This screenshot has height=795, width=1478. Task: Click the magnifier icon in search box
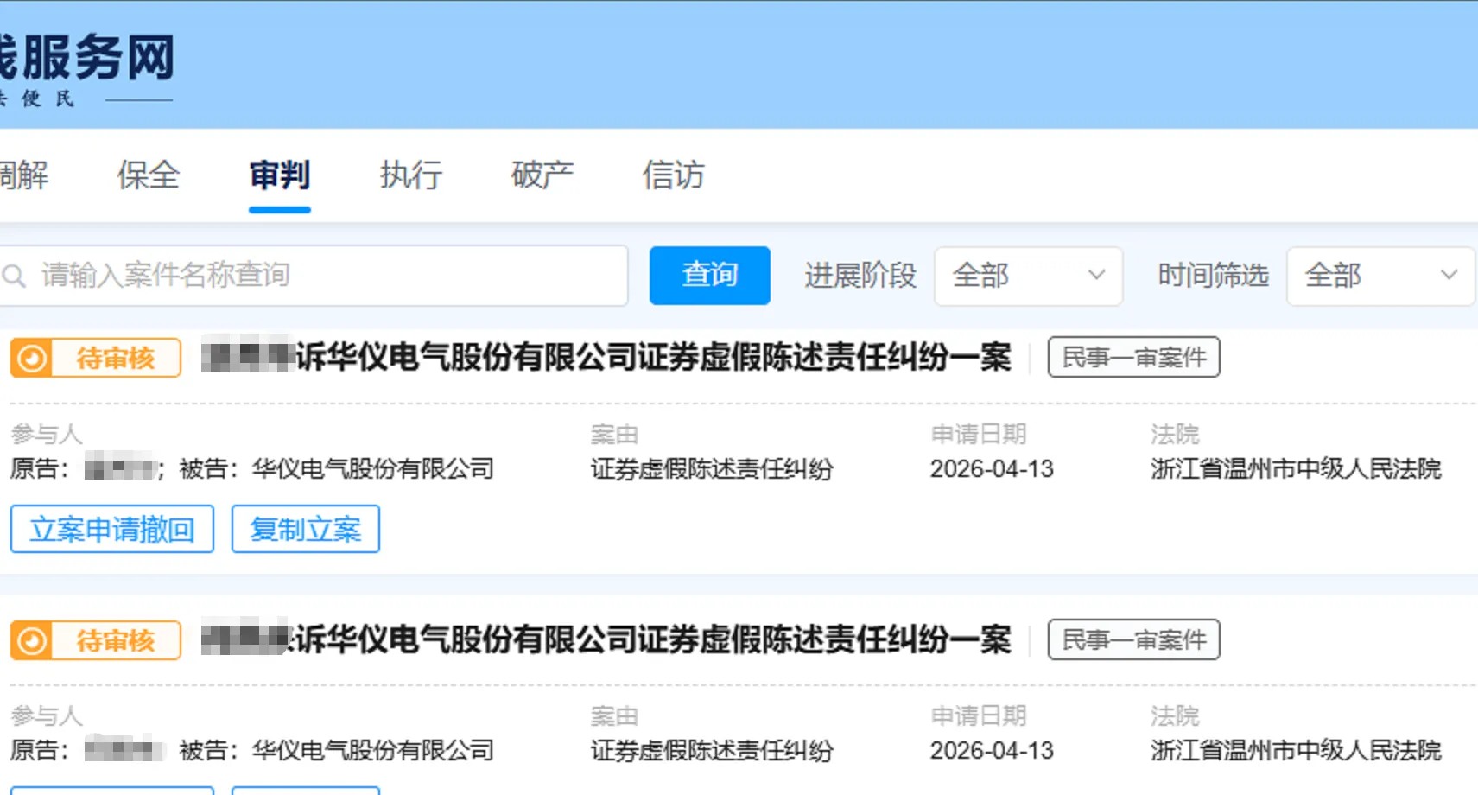click(x=15, y=277)
